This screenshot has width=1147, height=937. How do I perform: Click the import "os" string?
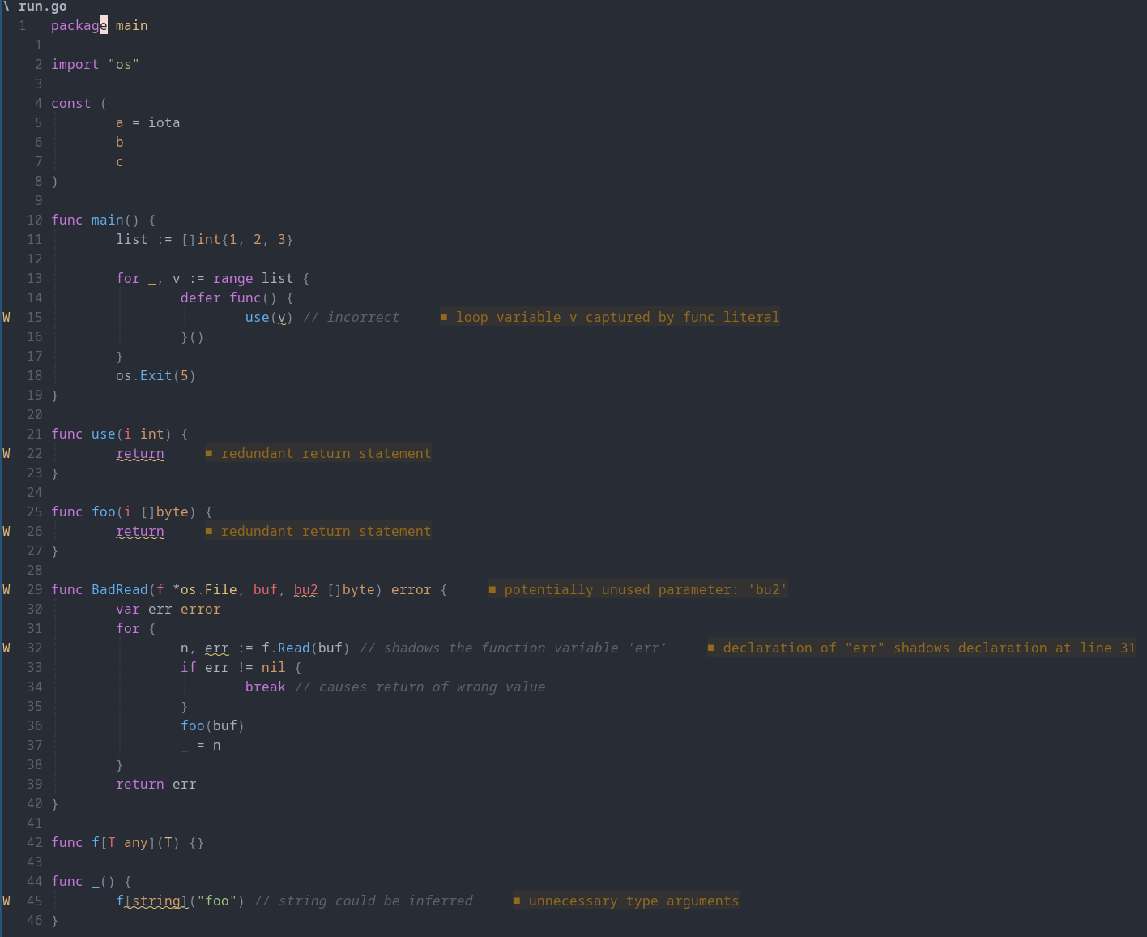coord(124,64)
